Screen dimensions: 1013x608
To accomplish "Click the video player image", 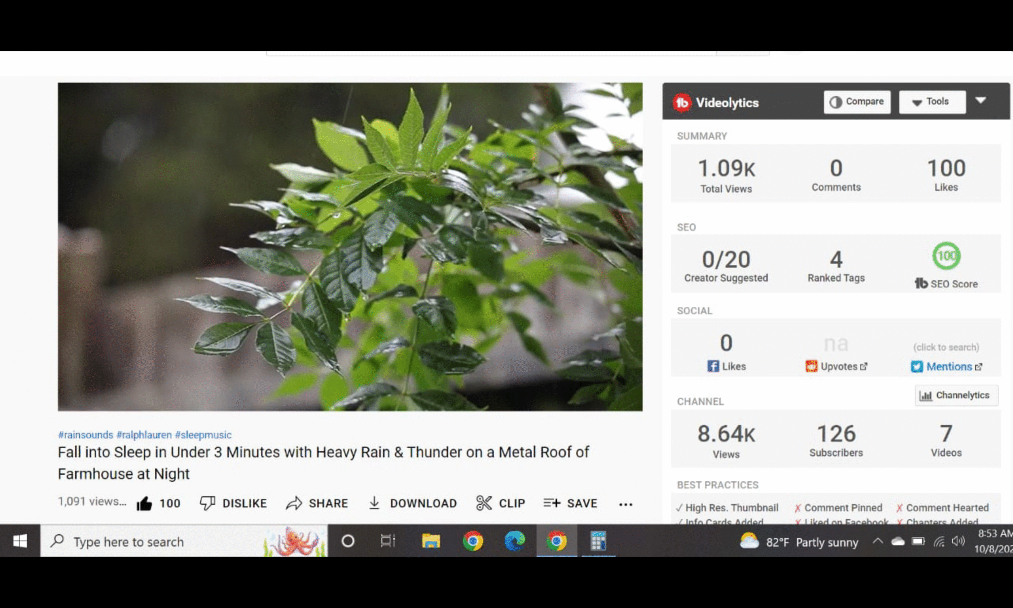I will (x=350, y=247).
